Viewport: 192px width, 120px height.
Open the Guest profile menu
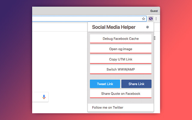(x=154, y=11)
